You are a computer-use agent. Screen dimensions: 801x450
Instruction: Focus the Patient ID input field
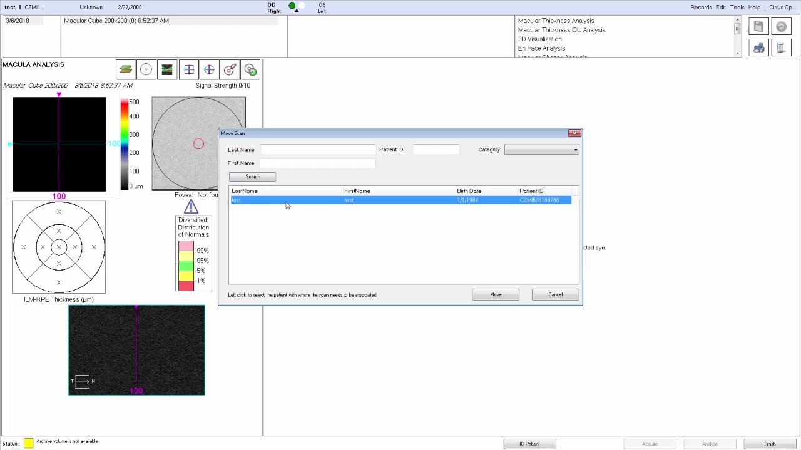coord(436,149)
